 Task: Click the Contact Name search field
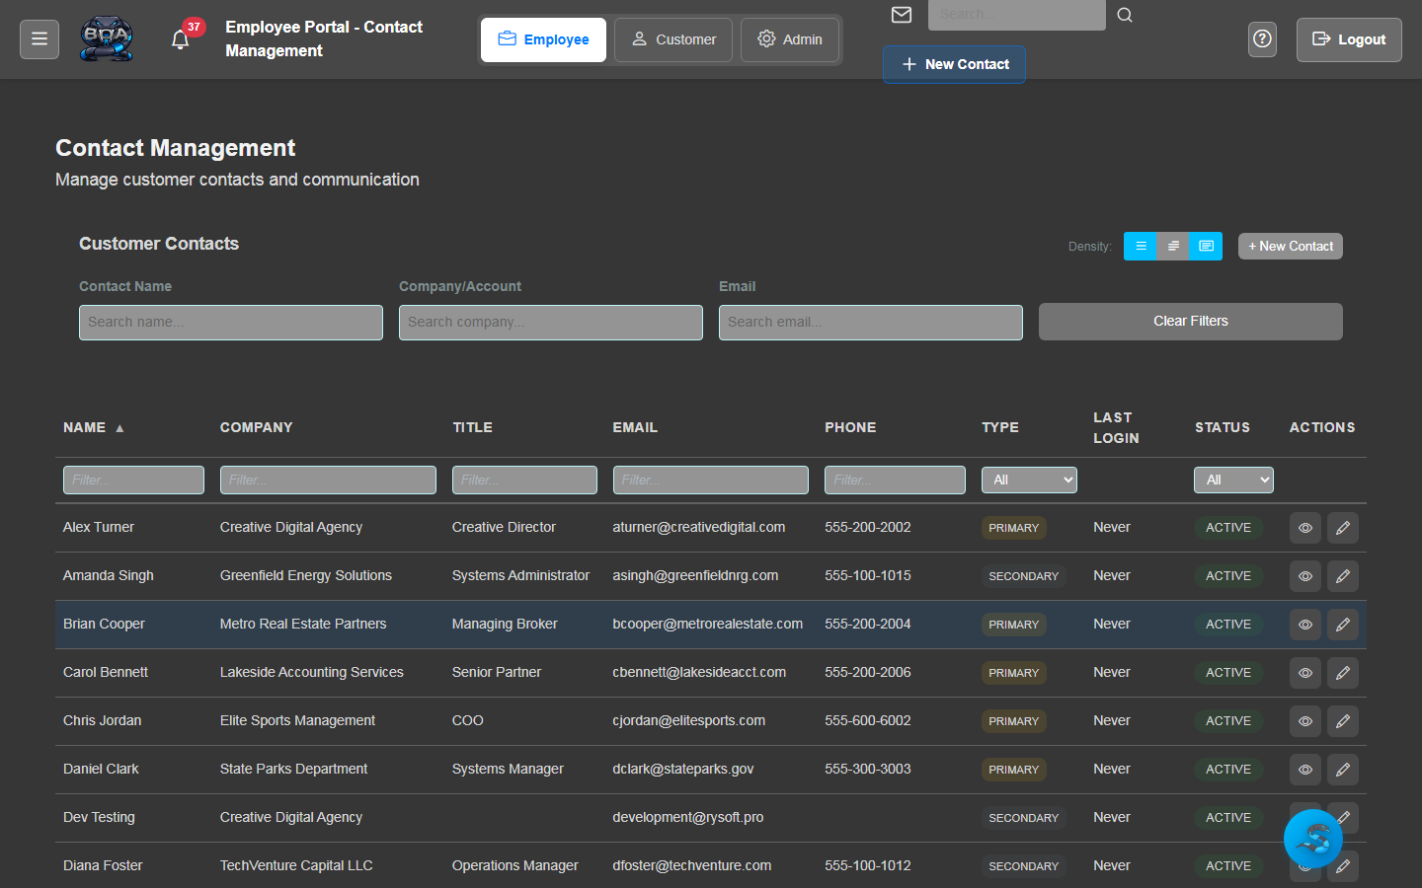coord(230,322)
